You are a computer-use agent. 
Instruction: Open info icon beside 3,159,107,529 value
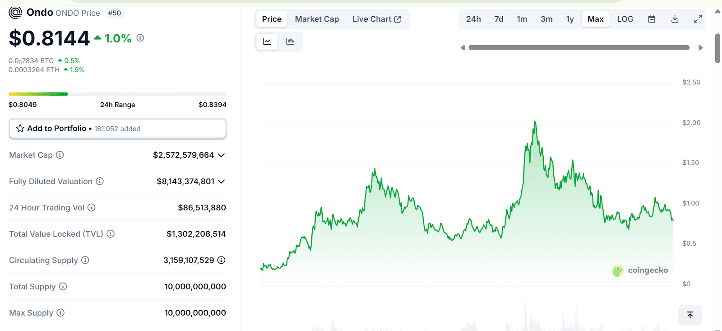221,260
